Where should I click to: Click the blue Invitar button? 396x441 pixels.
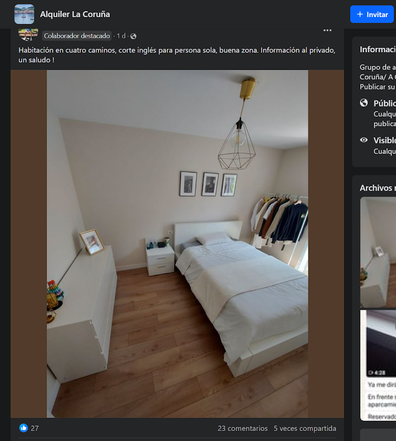[372, 15]
